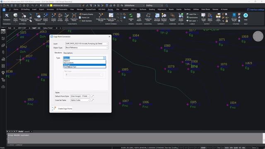This screenshot has height=149, width=265.
Task: Select the Create Points tool
Action: (x=53, y=17)
